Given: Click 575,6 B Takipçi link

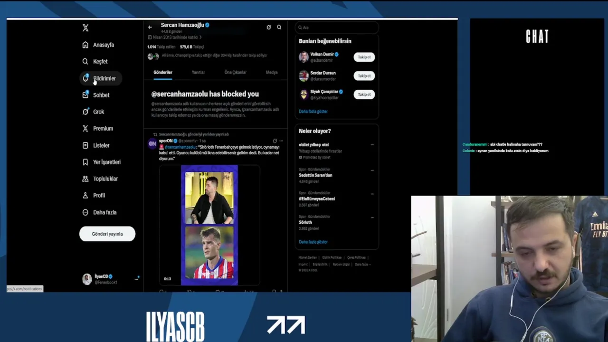Looking at the screenshot, I should click(192, 47).
